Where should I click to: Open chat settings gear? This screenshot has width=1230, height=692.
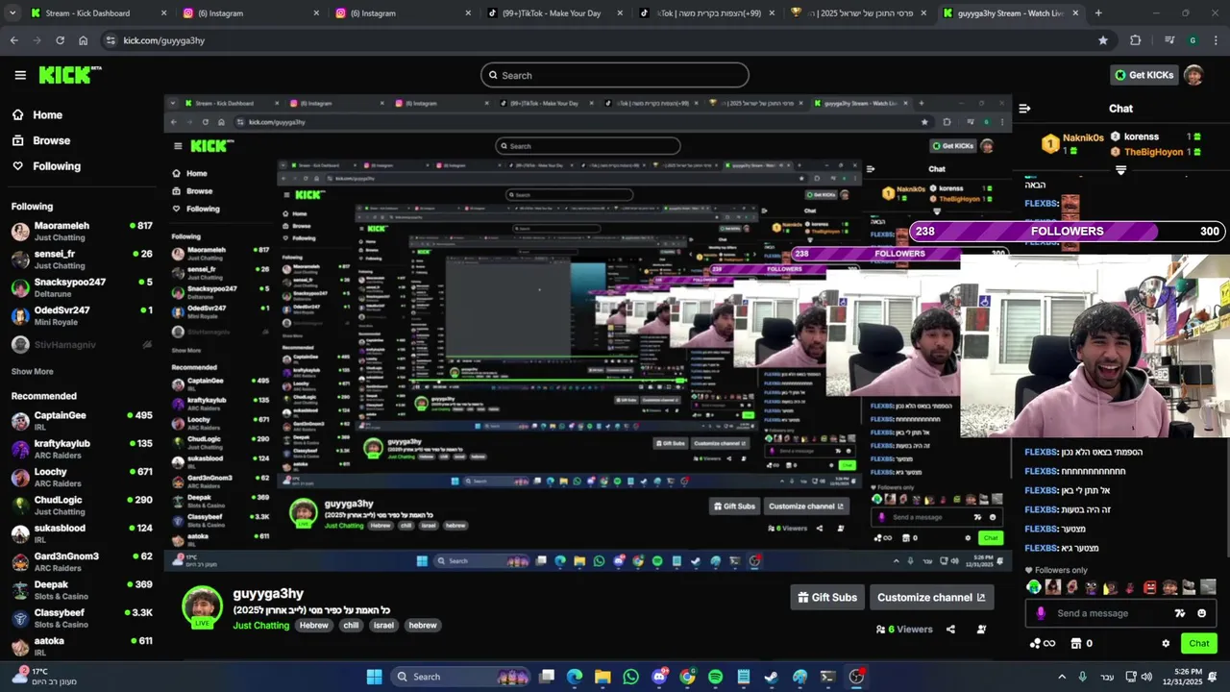click(1166, 644)
